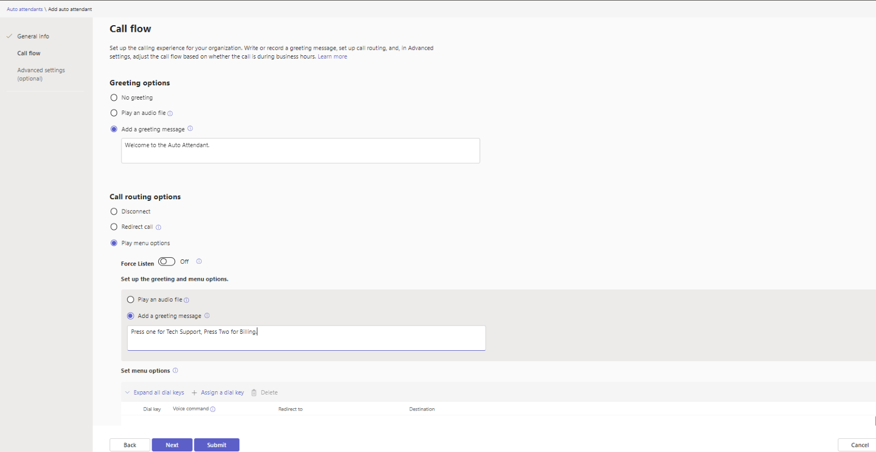Click the Press one for Tech Support text box
The width and height of the screenshot is (876, 452).
[306, 338]
